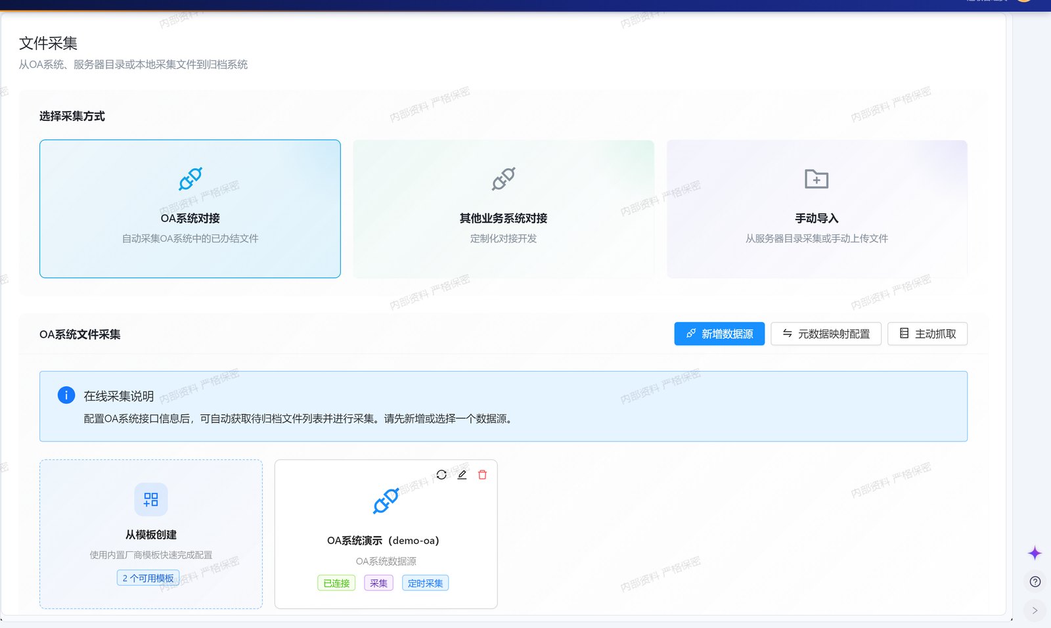This screenshot has height=628, width=1051.
Task: Click the OA系统演示（demo-oa）title
Action: click(x=383, y=541)
